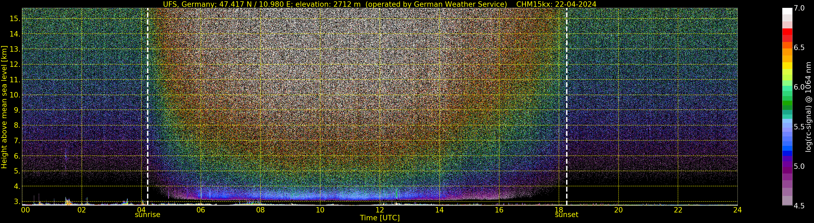Click the 20 hour tick label

pos(618,210)
